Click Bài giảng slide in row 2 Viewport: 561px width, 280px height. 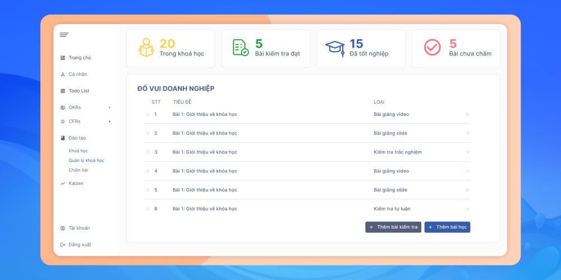pos(390,133)
